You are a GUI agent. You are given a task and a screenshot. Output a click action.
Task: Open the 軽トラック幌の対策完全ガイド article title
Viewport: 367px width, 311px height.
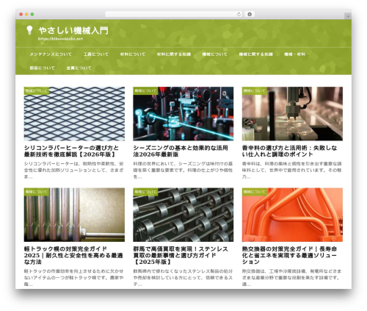[73, 255]
